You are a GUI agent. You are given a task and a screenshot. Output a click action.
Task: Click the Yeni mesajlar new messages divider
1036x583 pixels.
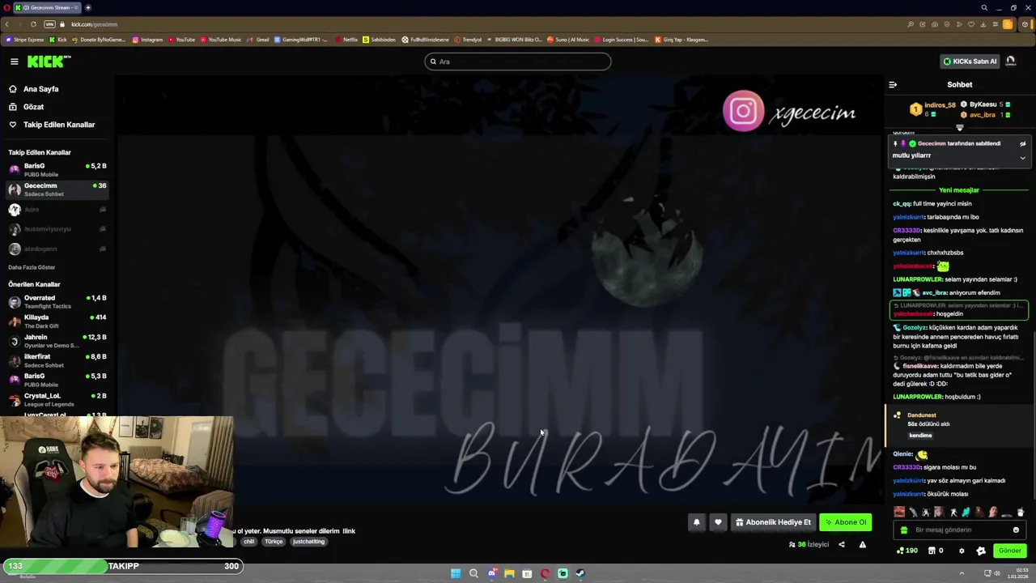(x=959, y=190)
